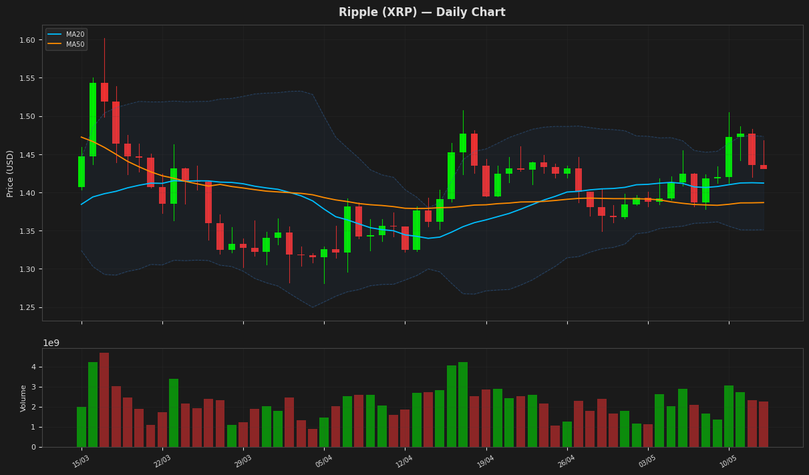This screenshot has width=809, height=475.
Task: Click the 12/04 date label
Action: [405, 461]
